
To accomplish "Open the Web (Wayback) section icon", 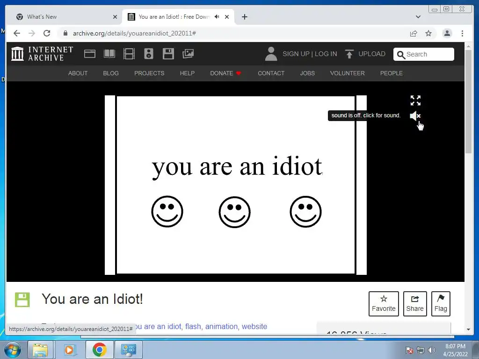I will pos(90,54).
